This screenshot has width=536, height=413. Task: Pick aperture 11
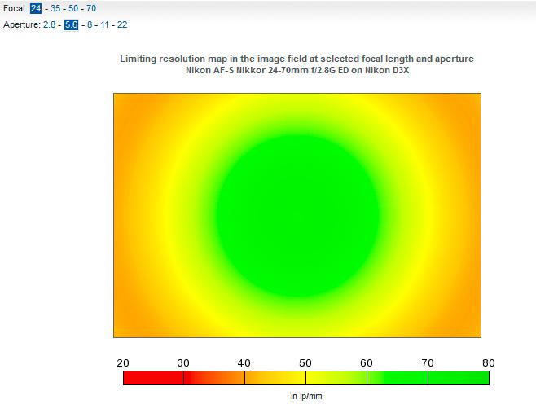point(104,24)
